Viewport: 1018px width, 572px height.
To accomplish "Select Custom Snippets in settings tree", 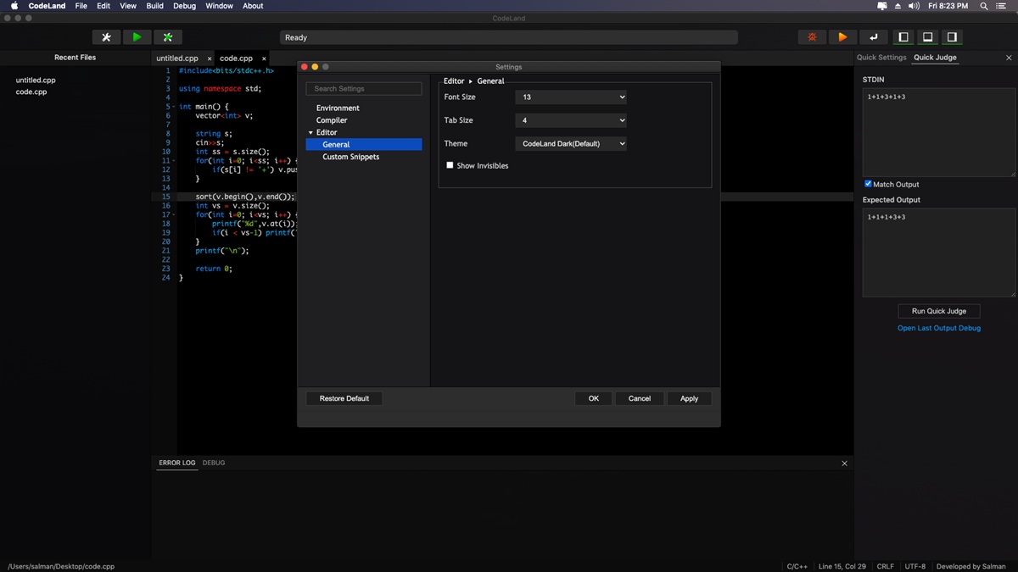I will point(351,157).
